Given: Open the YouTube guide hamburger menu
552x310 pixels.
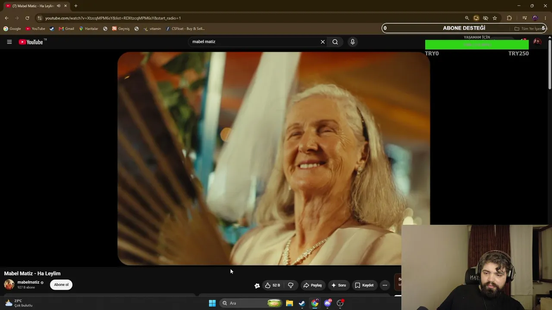Looking at the screenshot, I should pyautogui.click(x=9, y=42).
